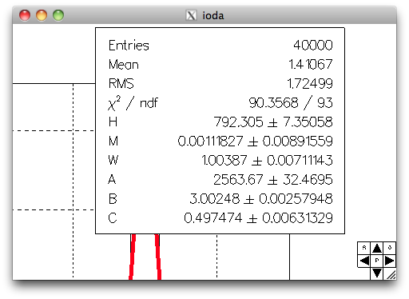Viewport: 409px width, 299px height.
Task: Close the ioda window with red button
Action: (x=25, y=15)
